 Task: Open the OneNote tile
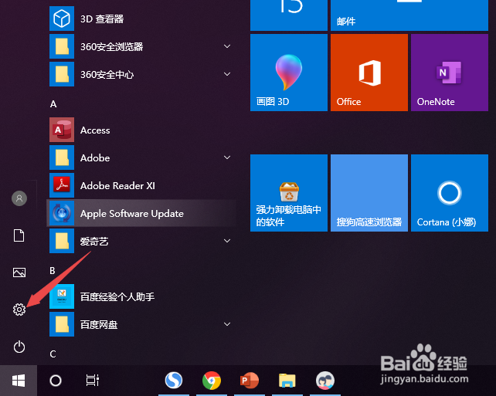point(450,73)
